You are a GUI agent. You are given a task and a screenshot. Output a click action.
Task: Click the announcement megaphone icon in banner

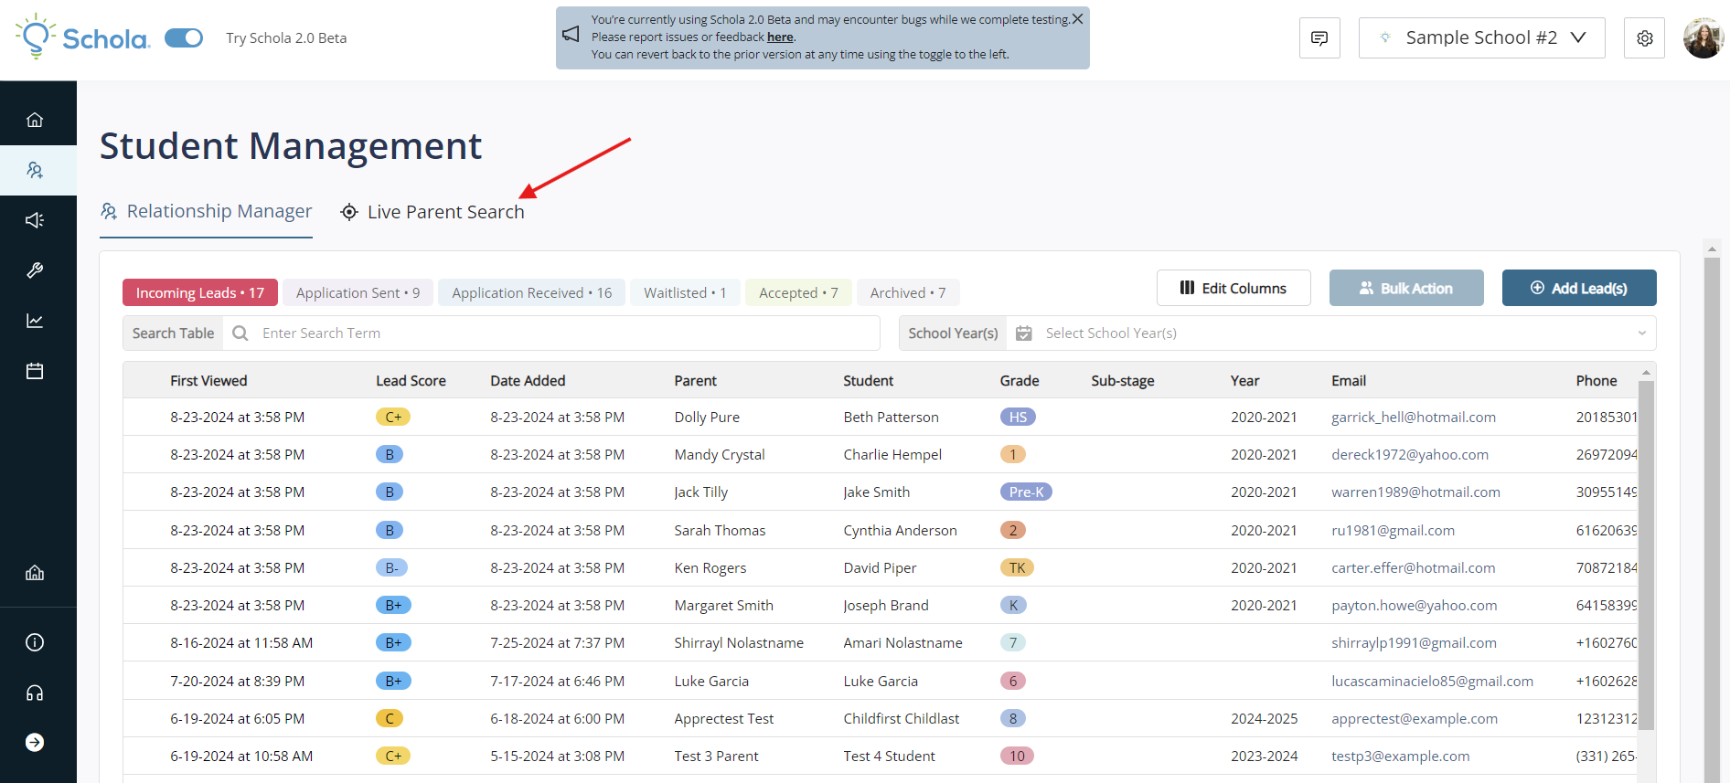571,35
